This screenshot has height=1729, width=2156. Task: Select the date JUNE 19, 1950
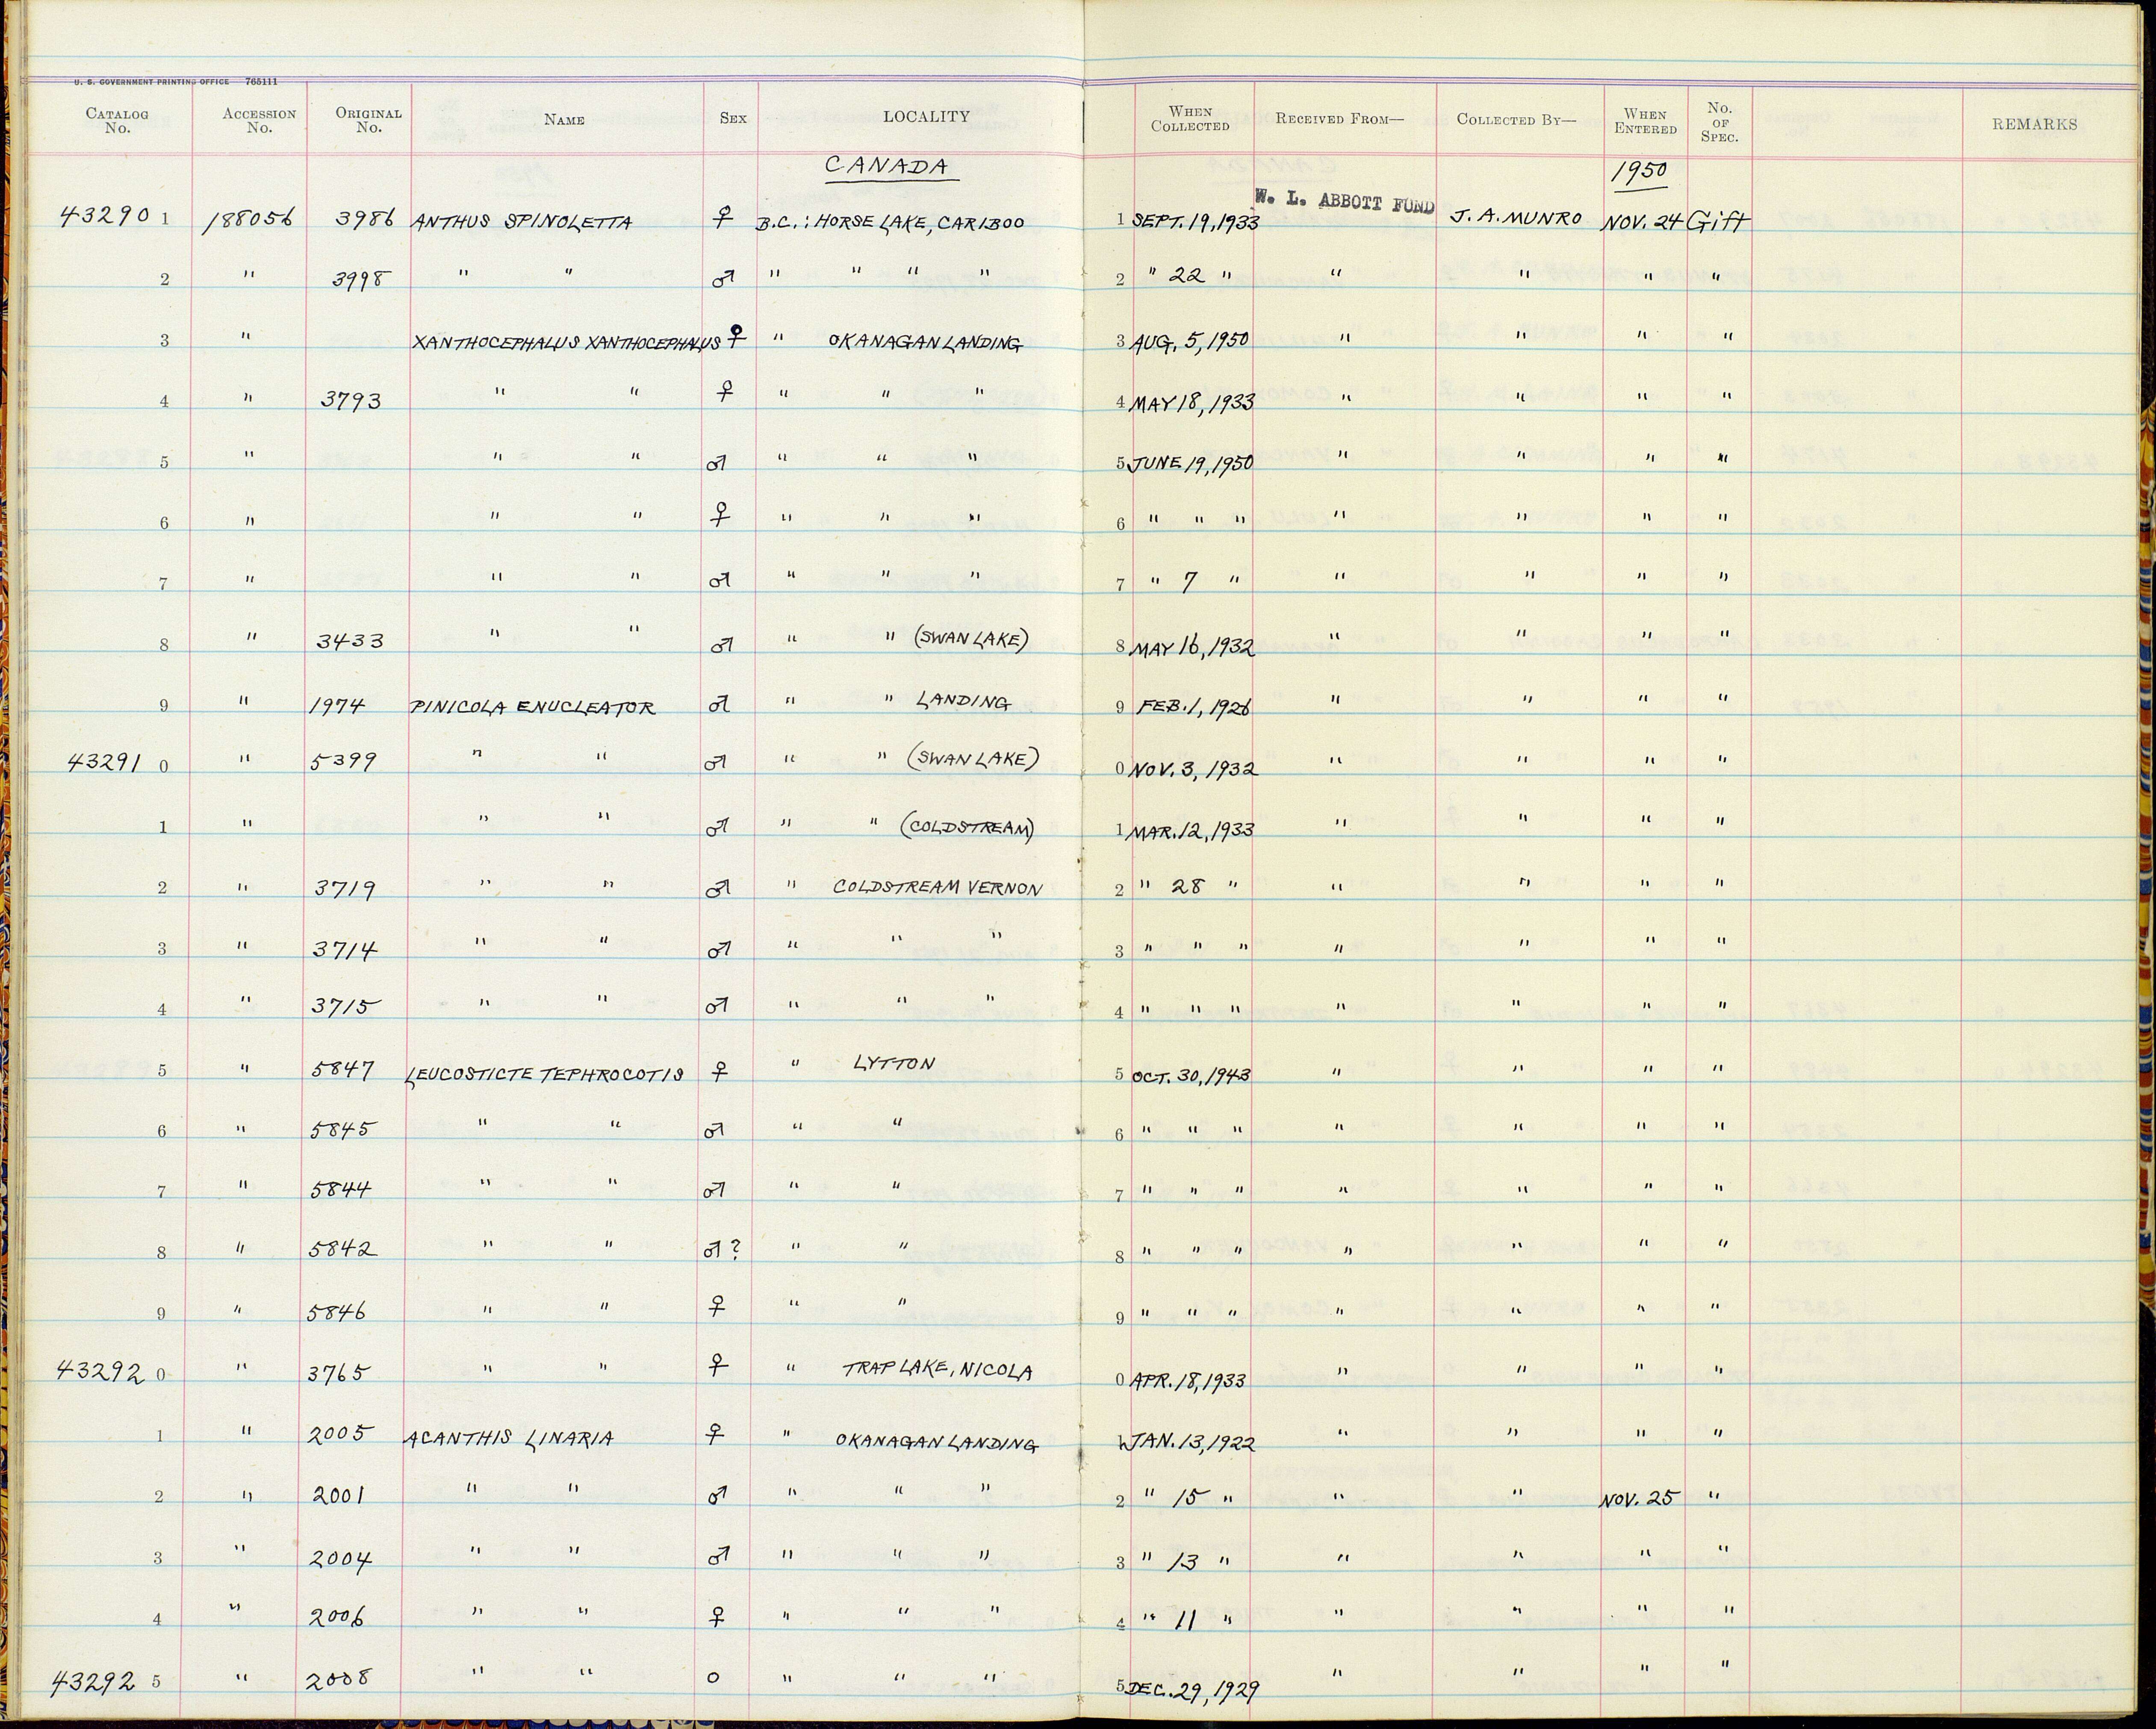(x=1192, y=464)
